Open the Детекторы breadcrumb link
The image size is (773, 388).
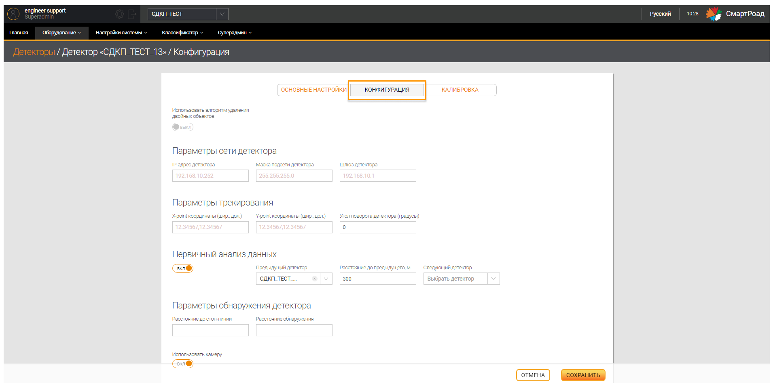click(34, 52)
